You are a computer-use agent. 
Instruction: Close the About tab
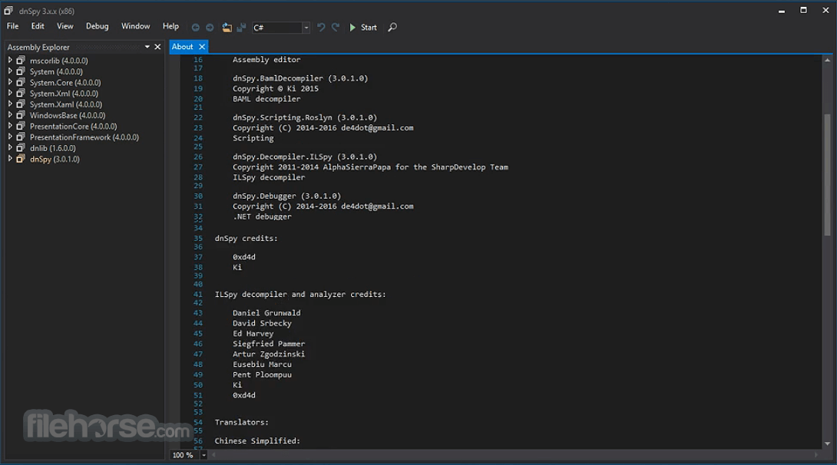pos(202,47)
